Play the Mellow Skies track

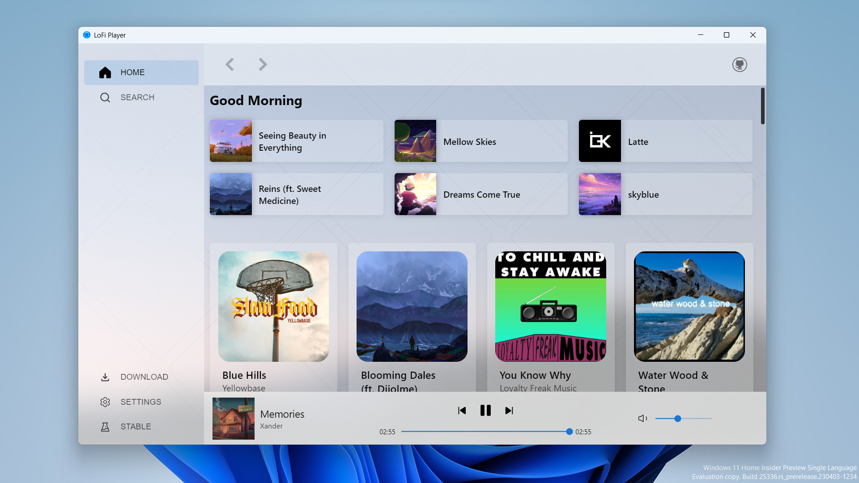pos(481,141)
